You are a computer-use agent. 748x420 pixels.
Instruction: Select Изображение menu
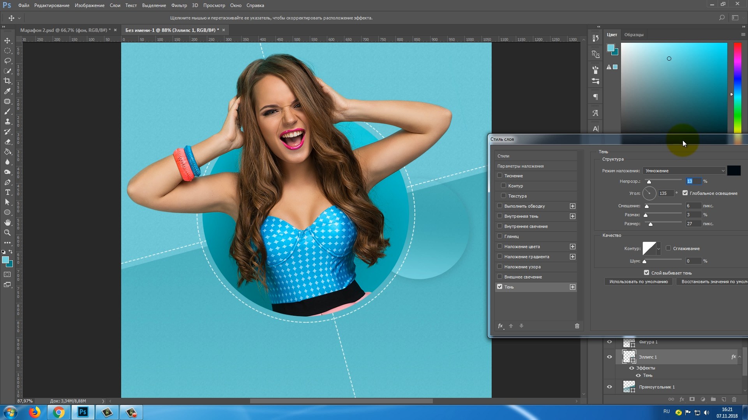(x=89, y=5)
